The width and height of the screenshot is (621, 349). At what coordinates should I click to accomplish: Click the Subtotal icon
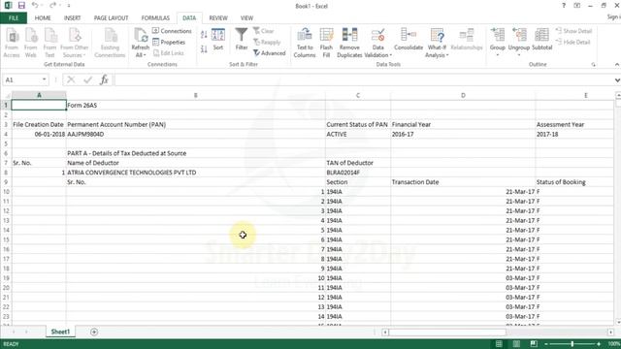[541, 39]
